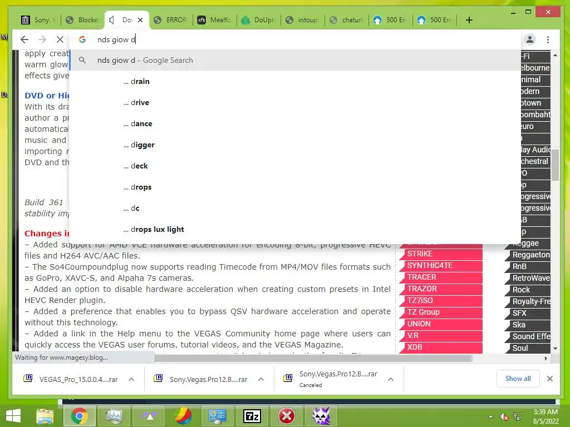Close the downloads bar

point(550,379)
